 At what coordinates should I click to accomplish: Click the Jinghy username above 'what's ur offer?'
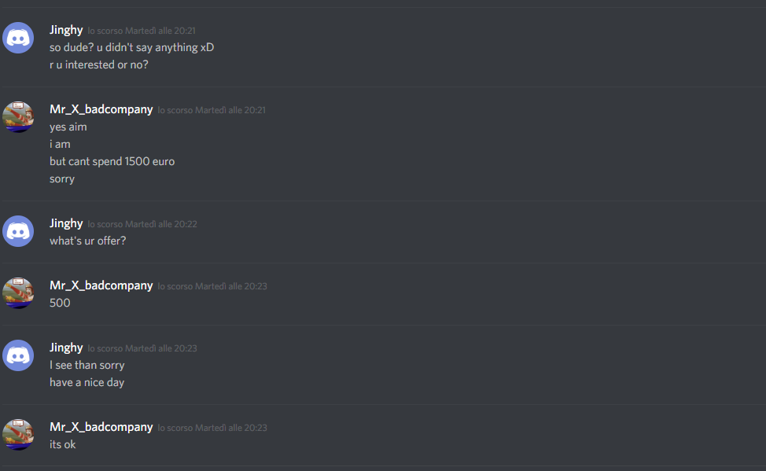[x=66, y=224]
